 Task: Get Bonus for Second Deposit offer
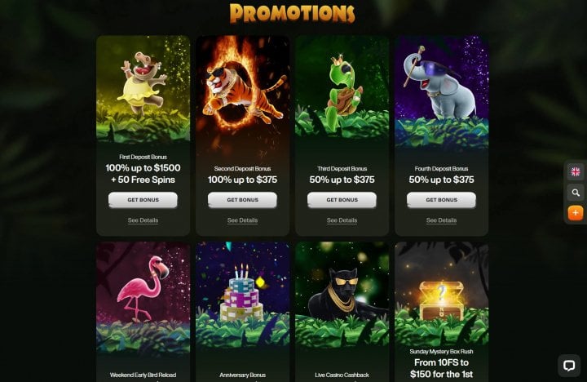click(x=243, y=200)
